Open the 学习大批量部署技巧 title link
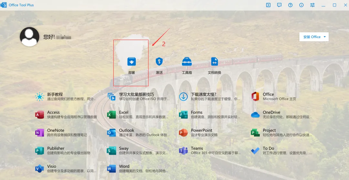 click(x=136, y=94)
